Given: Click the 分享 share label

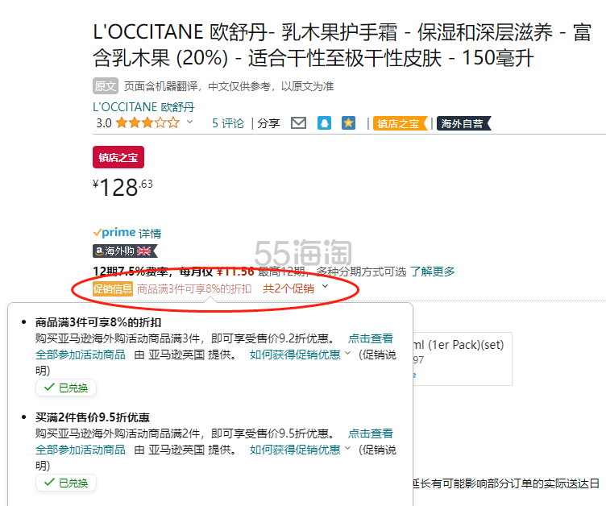Looking at the screenshot, I should pyautogui.click(x=268, y=123).
